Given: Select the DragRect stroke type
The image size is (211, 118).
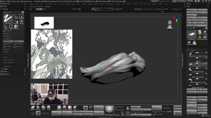Looking at the screenshot, I should (21, 16).
